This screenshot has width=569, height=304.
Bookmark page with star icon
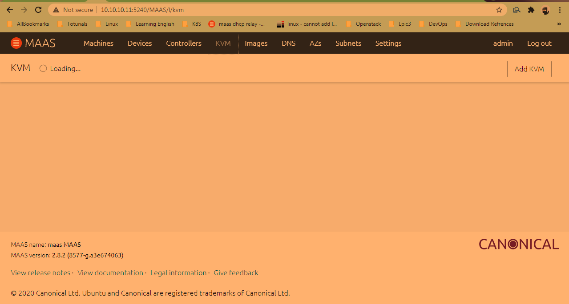(x=499, y=10)
